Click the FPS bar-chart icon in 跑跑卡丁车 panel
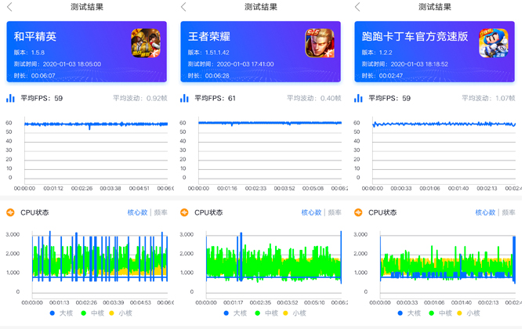Viewport: 525px width, 329px height. tap(358, 98)
